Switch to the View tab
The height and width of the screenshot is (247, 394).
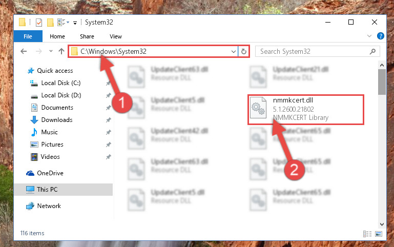[116, 36]
